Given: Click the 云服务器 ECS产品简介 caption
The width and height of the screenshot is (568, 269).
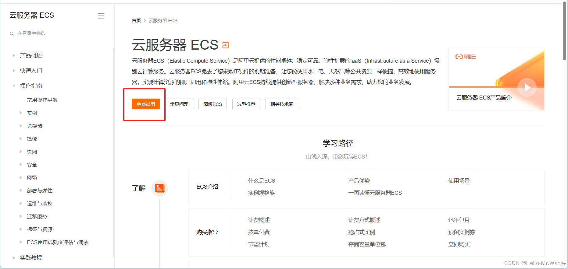Looking at the screenshot, I should click(x=484, y=98).
